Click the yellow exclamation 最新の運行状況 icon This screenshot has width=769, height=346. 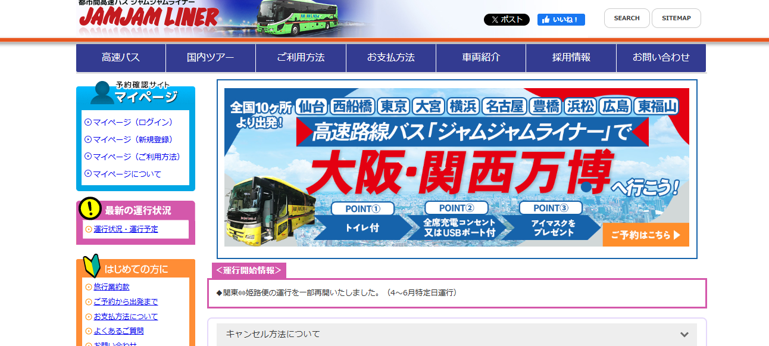pyautogui.click(x=90, y=208)
